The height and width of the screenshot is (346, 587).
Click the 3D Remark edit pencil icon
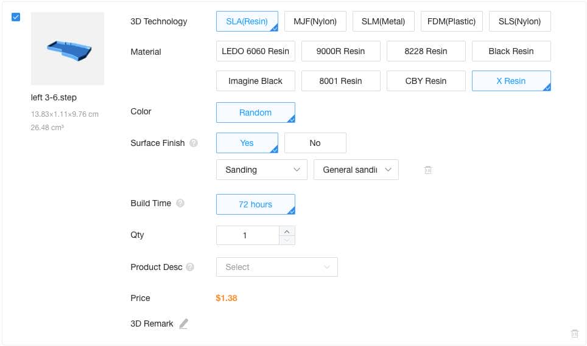tap(183, 324)
